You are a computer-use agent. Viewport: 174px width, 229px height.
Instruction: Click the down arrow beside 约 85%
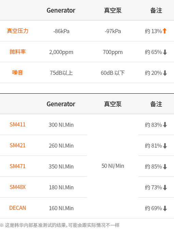coord(165,167)
